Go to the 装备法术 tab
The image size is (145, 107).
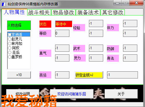click(88, 12)
